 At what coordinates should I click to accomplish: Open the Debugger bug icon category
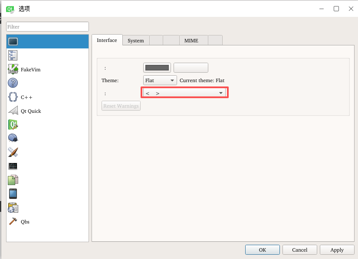pyautogui.click(x=13, y=138)
